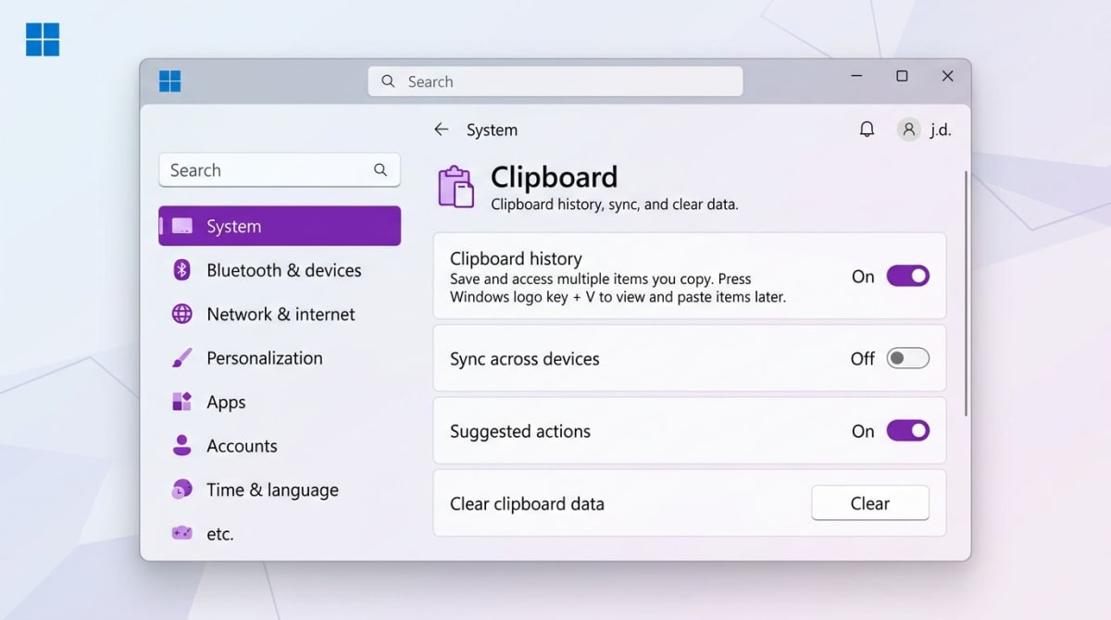
Task: Disable the Suggested actions toggle
Action: (907, 430)
